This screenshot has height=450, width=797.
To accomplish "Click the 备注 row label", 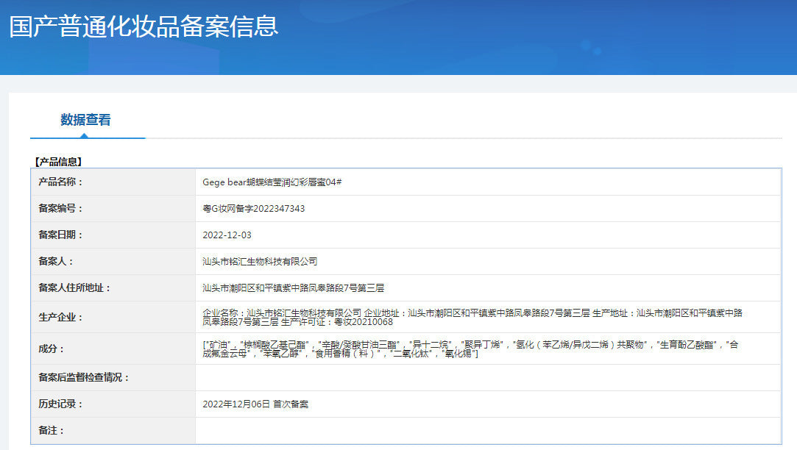I will (52, 430).
